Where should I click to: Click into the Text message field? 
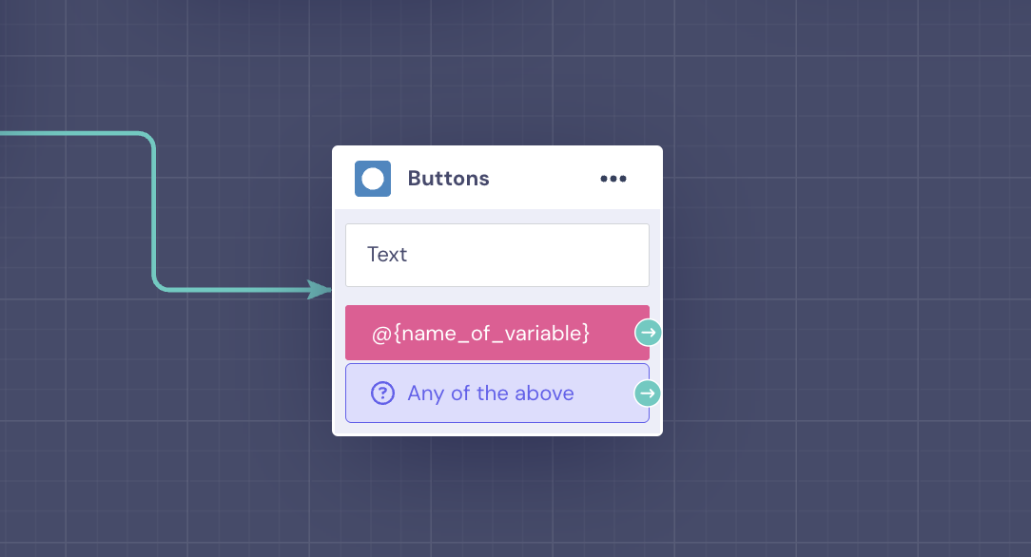tap(497, 255)
